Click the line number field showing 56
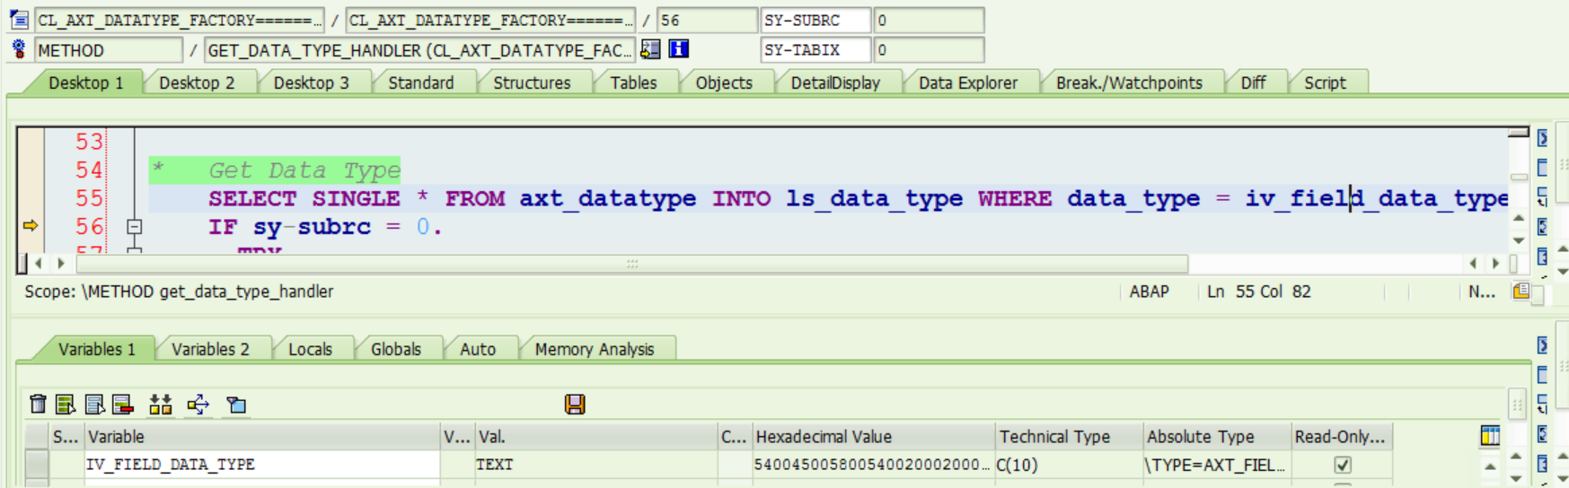The width and height of the screenshot is (1569, 488). tap(707, 20)
